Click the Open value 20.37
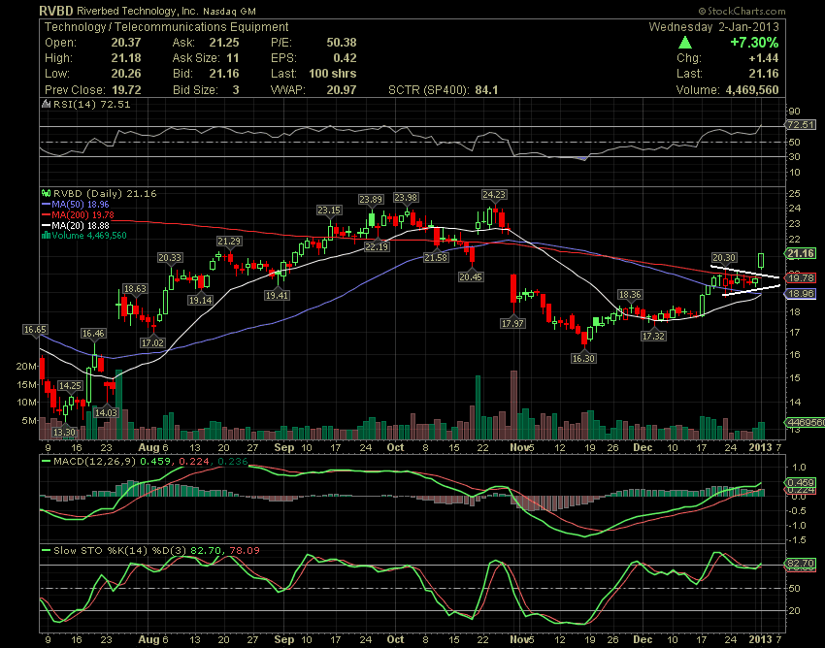Viewport: 825px width, 648px height. coord(126,43)
